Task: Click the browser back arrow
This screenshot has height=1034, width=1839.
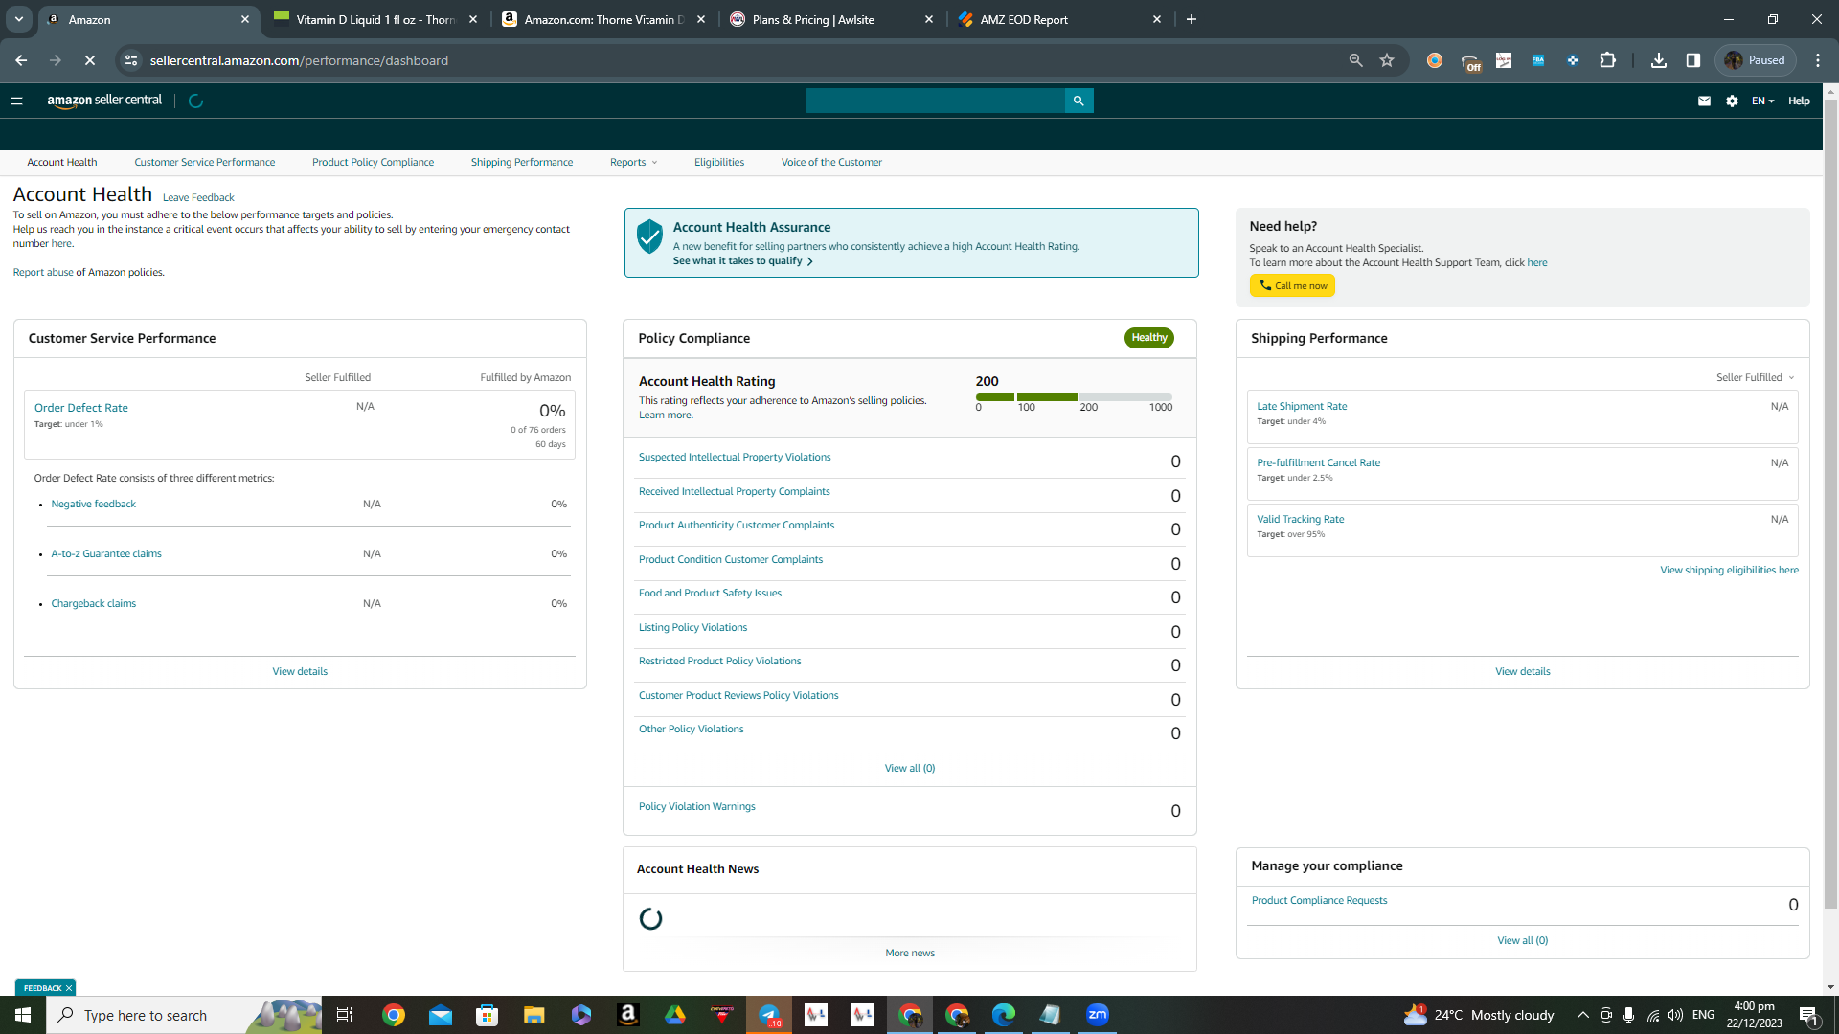Action: click(x=21, y=60)
